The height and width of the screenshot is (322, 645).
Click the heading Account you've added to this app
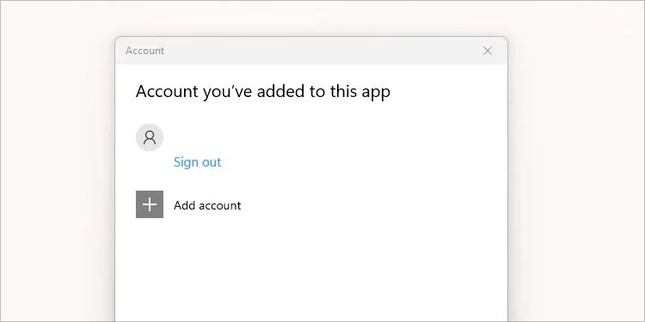pos(263,91)
